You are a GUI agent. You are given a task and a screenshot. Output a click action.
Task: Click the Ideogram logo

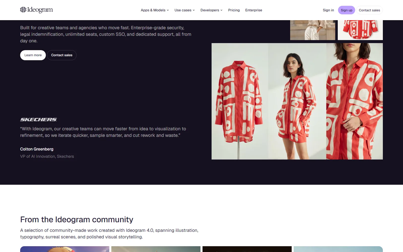click(x=37, y=10)
